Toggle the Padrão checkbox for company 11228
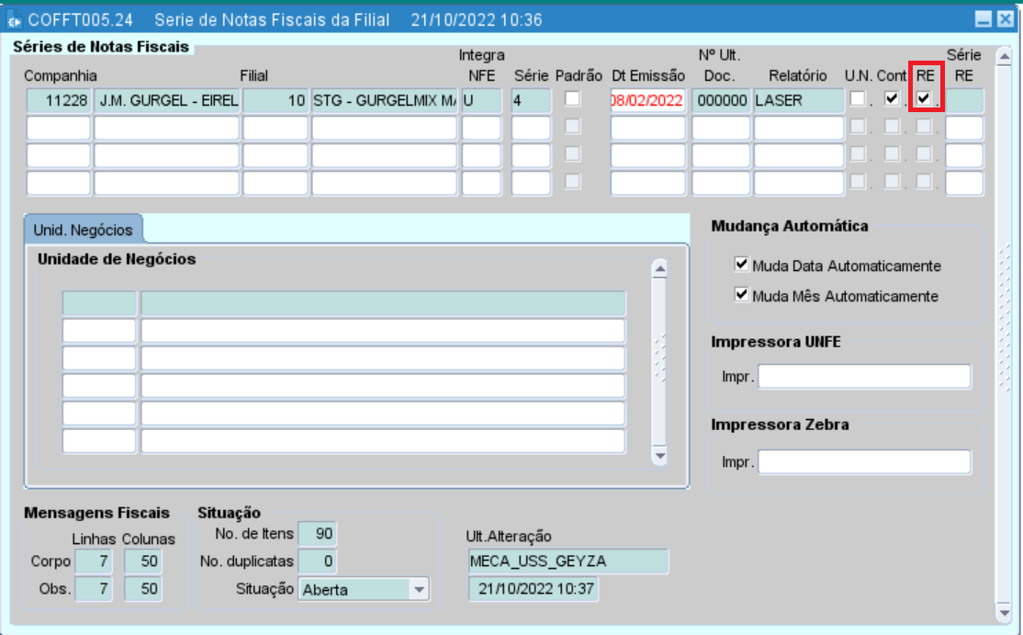The image size is (1023, 635). [x=572, y=98]
